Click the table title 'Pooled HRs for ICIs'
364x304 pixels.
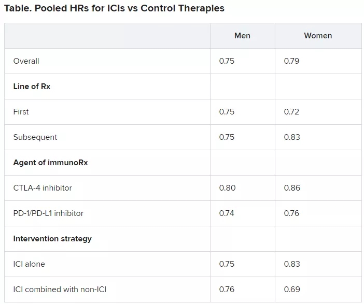114,9
